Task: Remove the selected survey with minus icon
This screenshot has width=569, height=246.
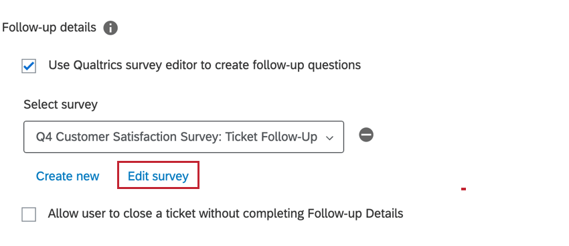Action: (x=366, y=135)
